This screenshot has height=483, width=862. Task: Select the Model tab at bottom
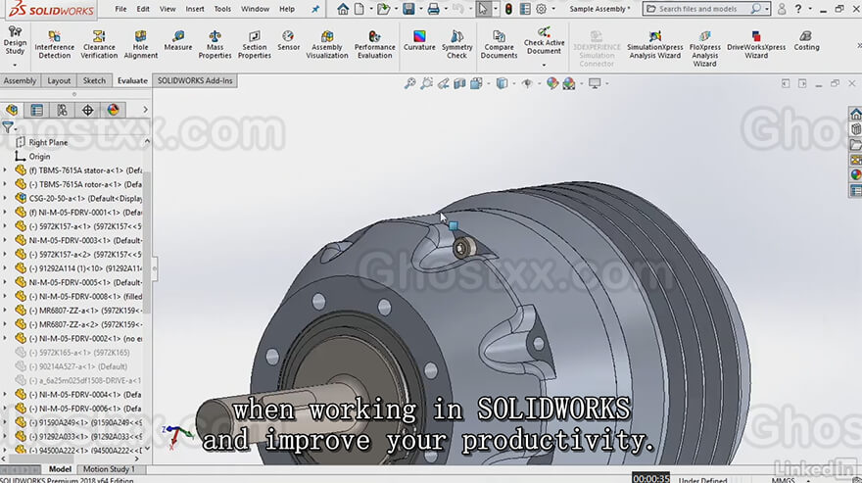[60, 469]
